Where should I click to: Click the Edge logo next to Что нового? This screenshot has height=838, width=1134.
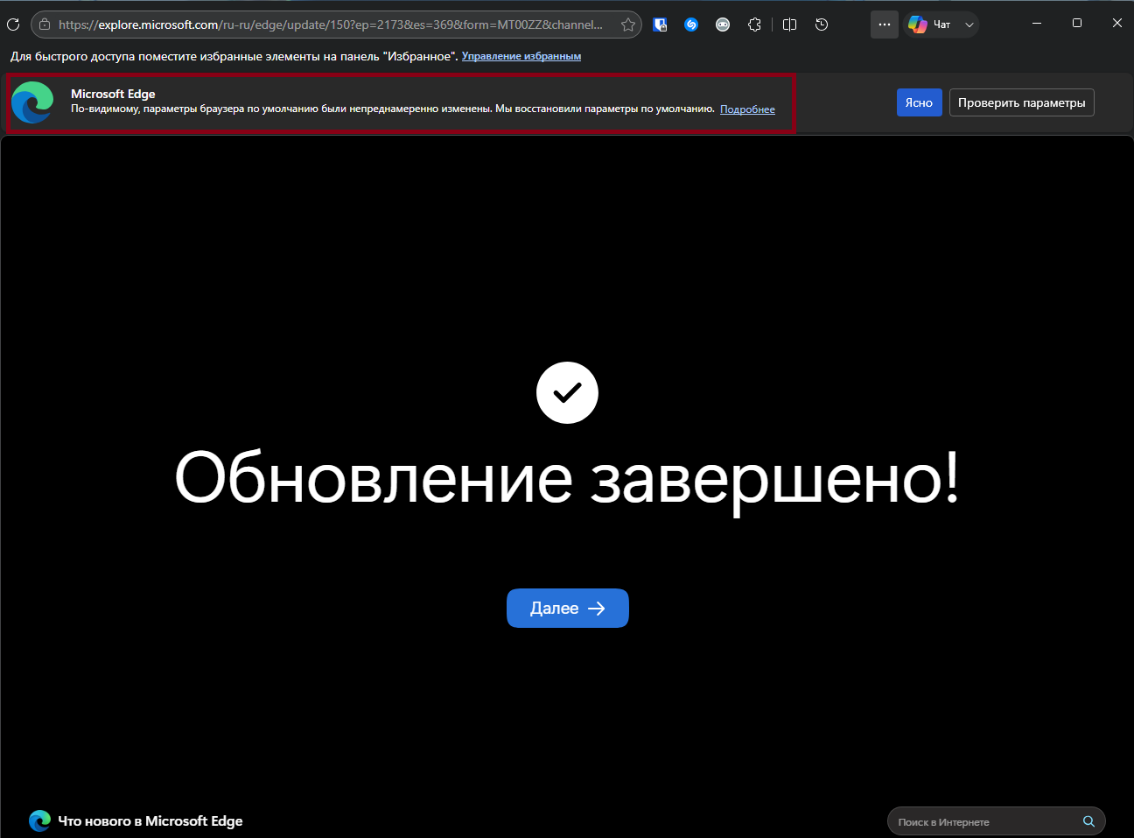[39, 820]
